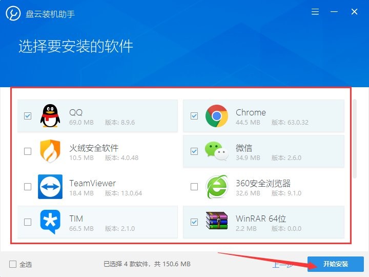Image resolution: width=369 pixels, height=277 pixels.
Task: Start installing with 开始安装 button
Action: click(x=336, y=264)
